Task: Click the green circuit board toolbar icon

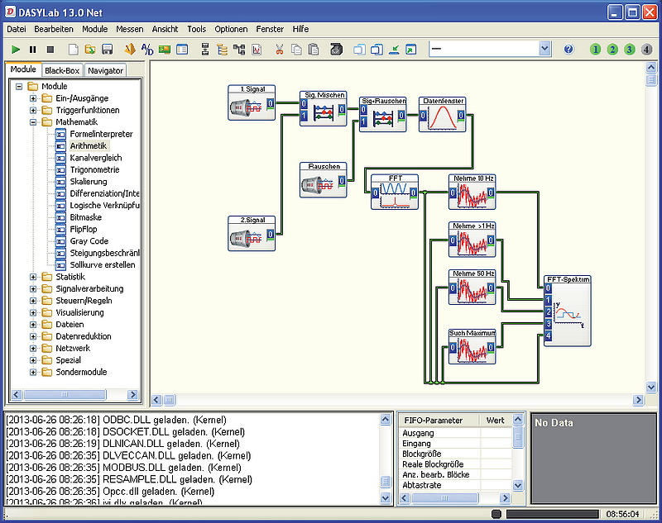Action: coord(164,50)
